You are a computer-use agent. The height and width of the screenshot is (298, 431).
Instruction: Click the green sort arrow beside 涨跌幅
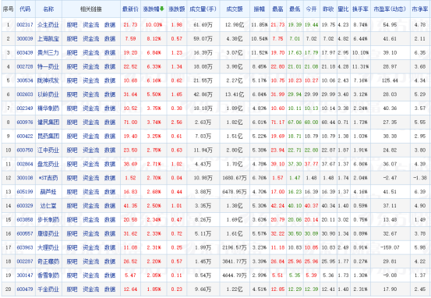(x=162, y=9)
